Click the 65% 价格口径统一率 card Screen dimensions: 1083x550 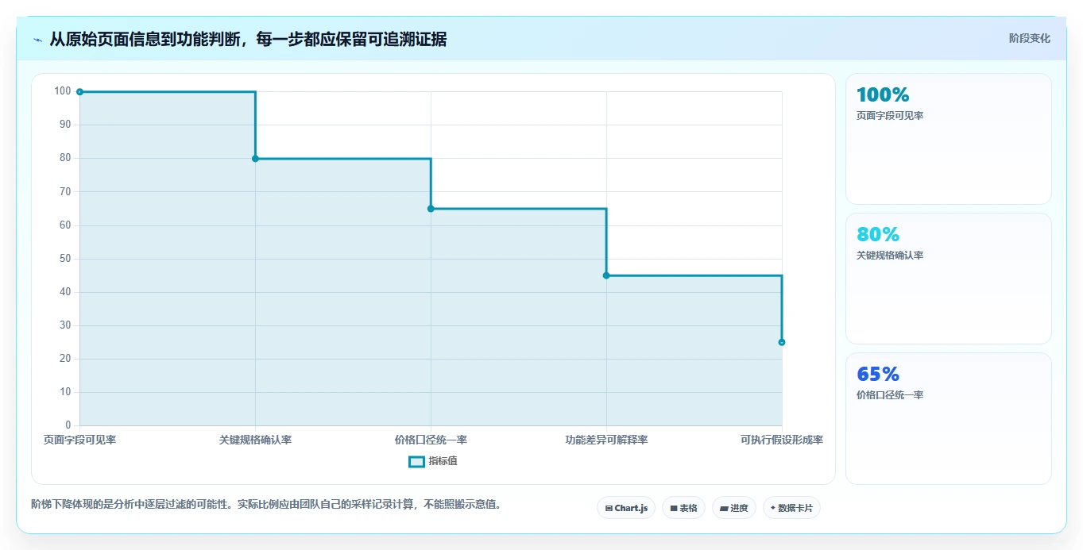(949, 418)
